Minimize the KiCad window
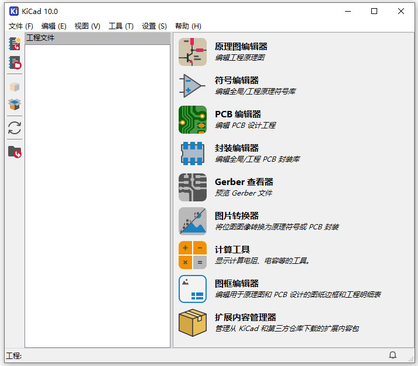The height and width of the screenshot is (366, 418). pyautogui.click(x=348, y=11)
